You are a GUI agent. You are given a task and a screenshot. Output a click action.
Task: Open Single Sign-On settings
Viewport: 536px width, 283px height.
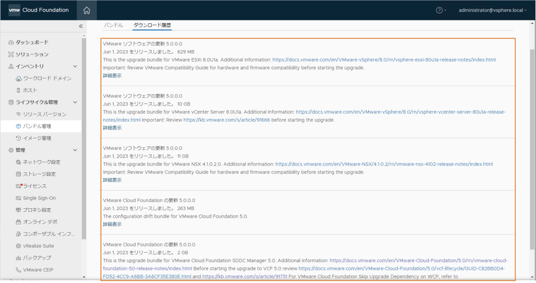[x=39, y=198]
